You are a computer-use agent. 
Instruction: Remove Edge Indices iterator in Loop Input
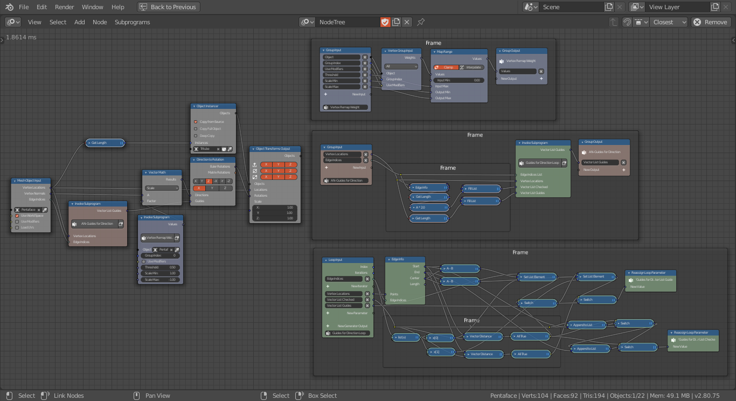367,279
